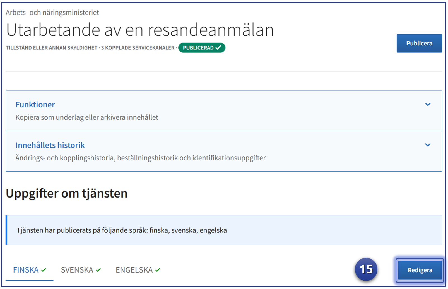Expand the Funktioner section chevron
This screenshot has width=448, height=289.
coord(428,105)
